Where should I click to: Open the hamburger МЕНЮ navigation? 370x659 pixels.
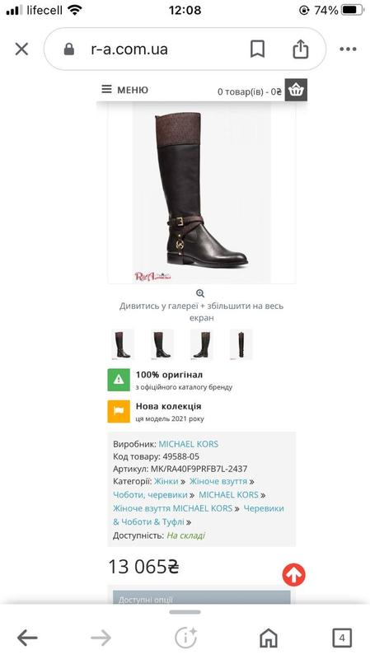125,90
